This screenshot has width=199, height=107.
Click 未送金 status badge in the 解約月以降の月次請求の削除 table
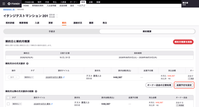(x=180, y=105)
